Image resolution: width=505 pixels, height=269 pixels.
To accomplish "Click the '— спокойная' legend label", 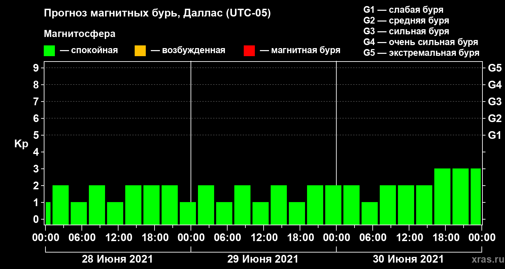I will point(89,50).
